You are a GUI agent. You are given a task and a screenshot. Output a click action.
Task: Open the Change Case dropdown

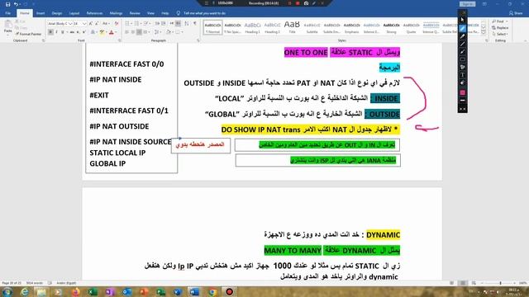[x=106, y=24]
